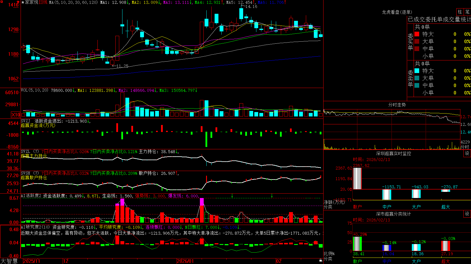Click the SVZL (7) indicator name
Screen dimensions: 471x264
click(30, 152)
